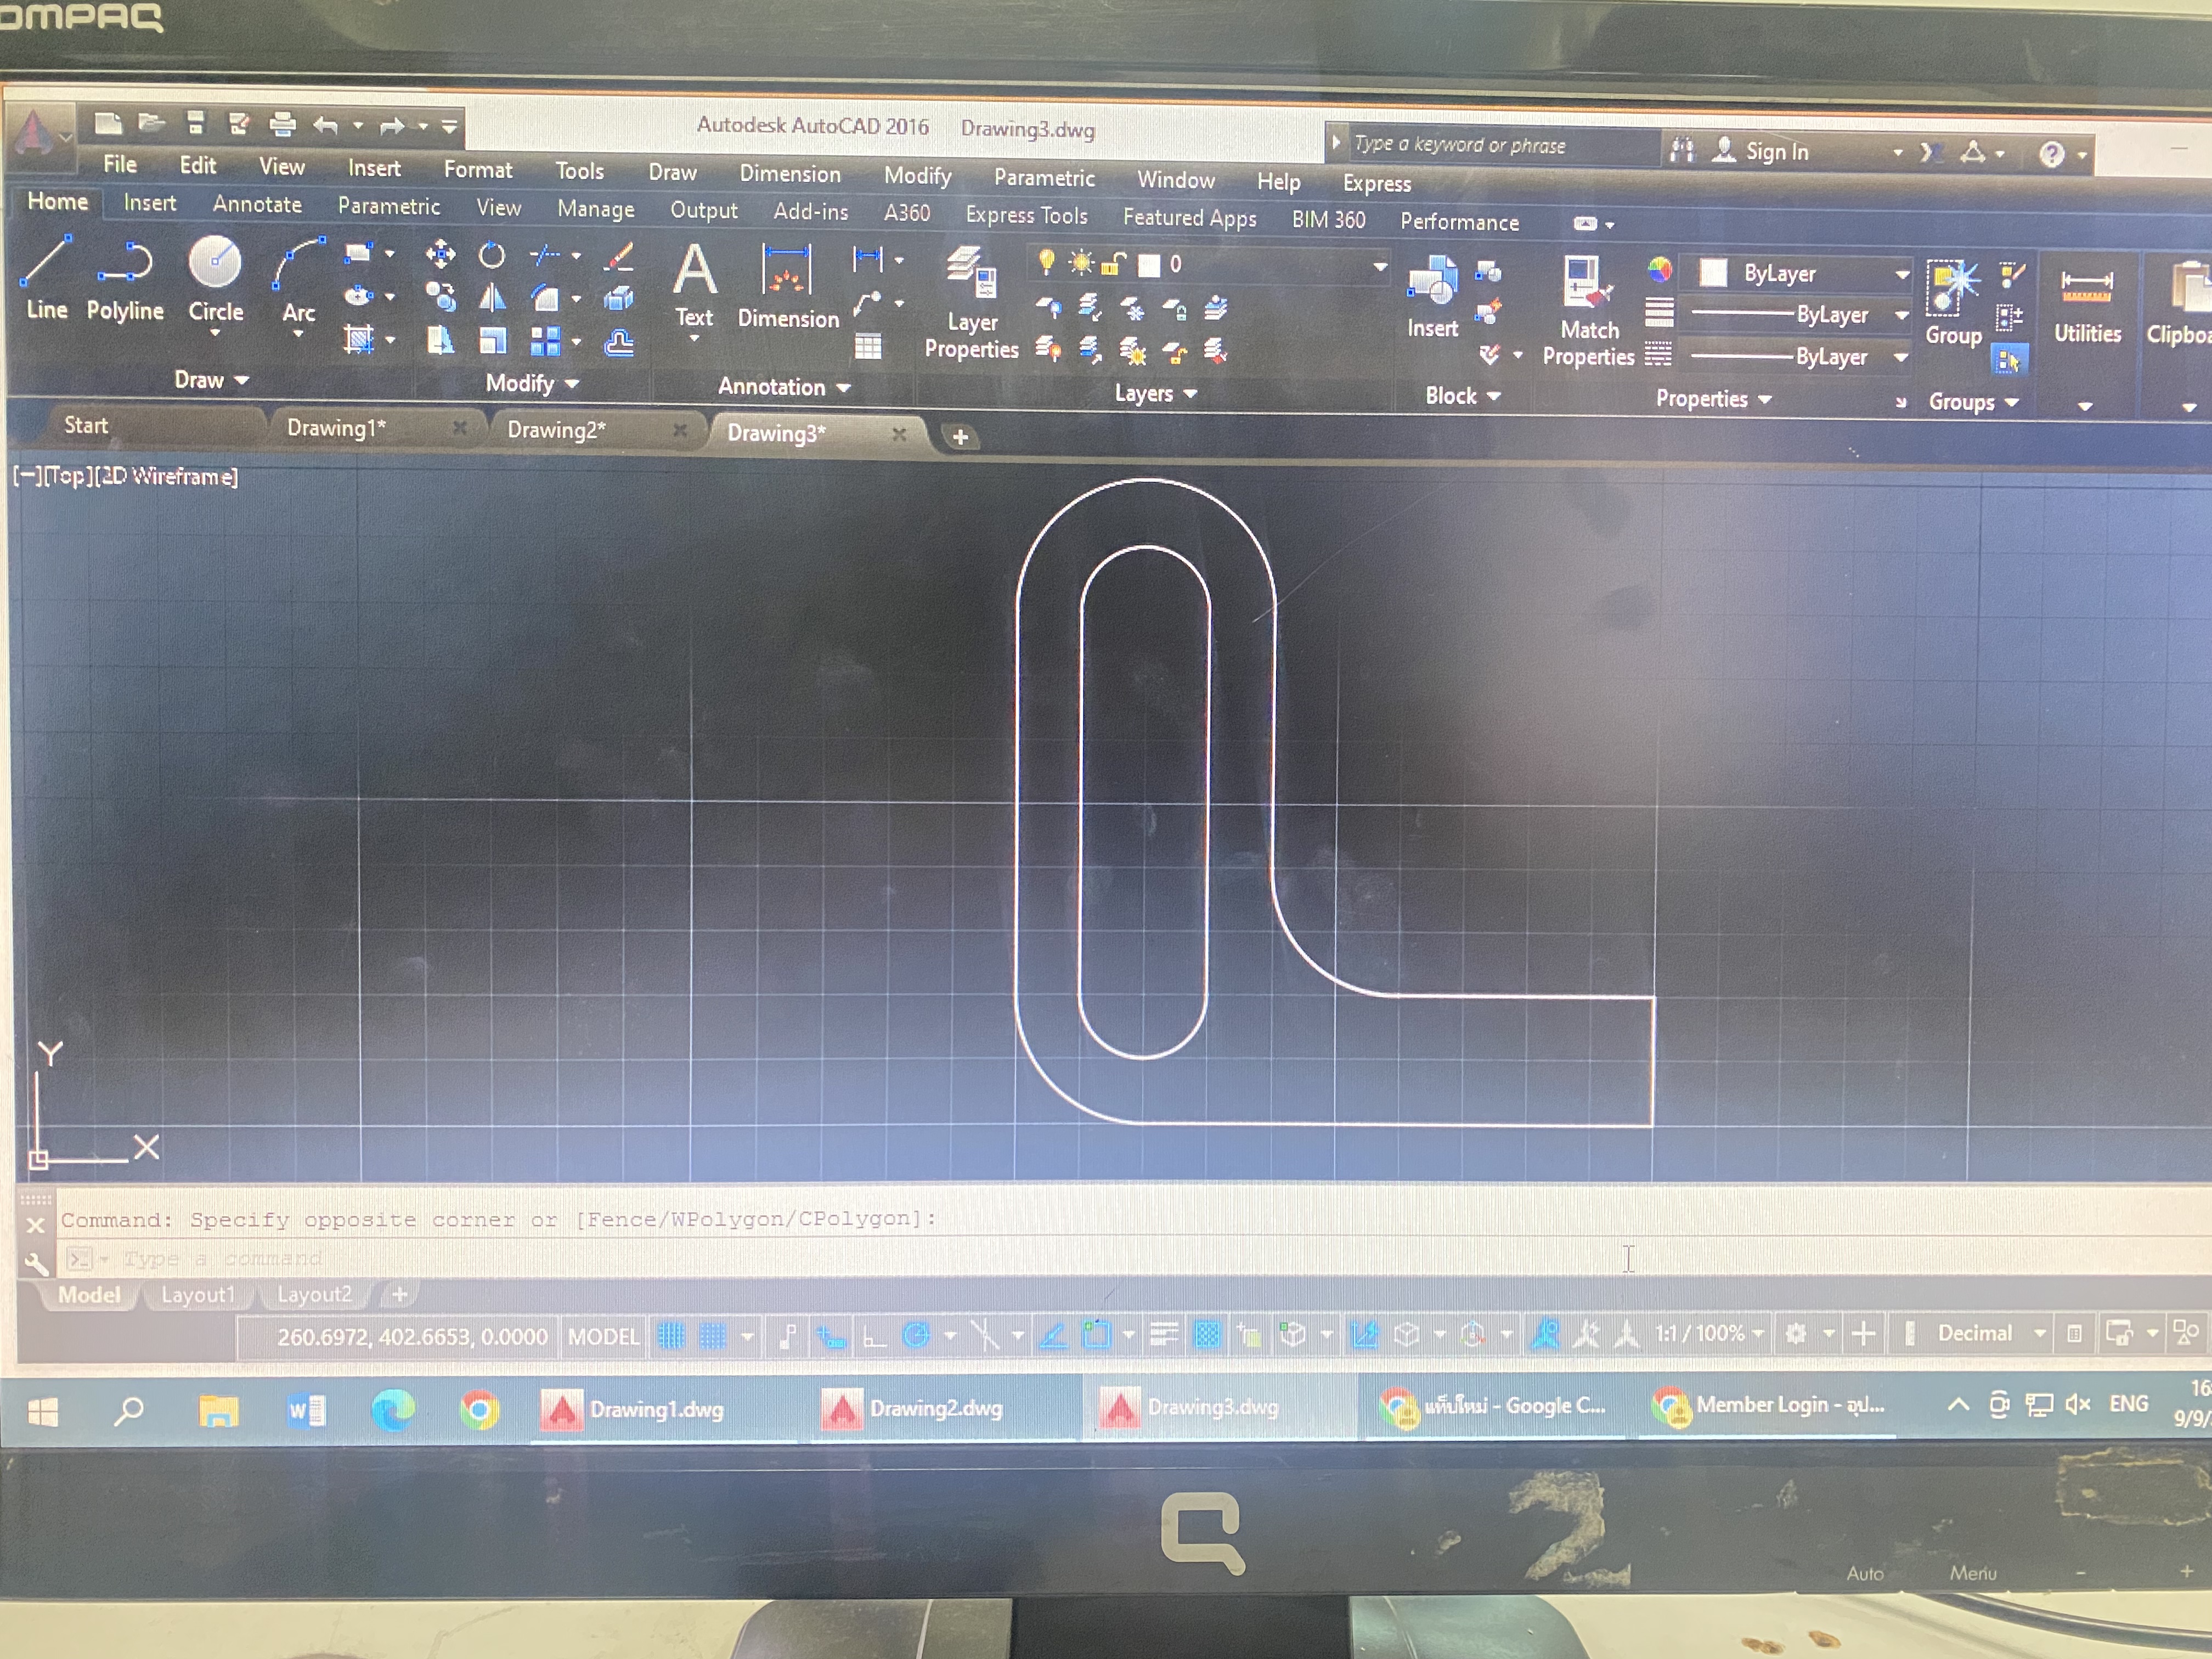The width and height of the screenshot is (2212, 1659).
Task: Select the Stretch tool
Action: 440,341
